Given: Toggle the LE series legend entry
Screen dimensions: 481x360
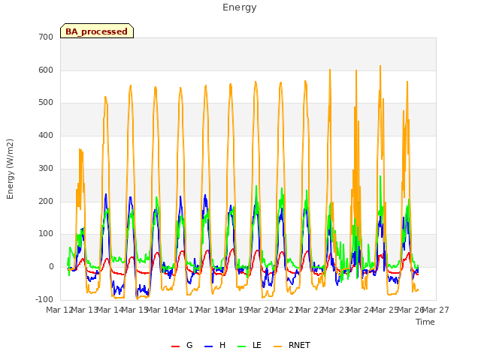Looking at the screenshot, I should click(x=250, y=345).
